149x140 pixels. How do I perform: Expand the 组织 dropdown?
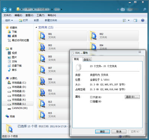pyautogui.click(x=9, y=20)
